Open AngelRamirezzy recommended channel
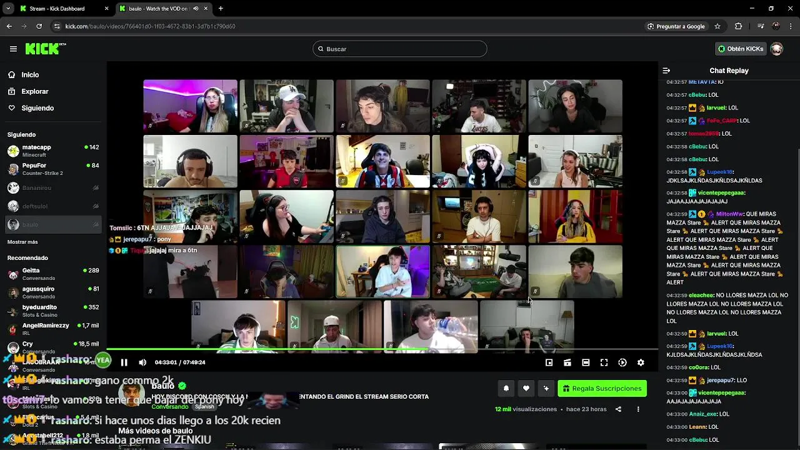This screenshot has width=800, height=450. pos(53,329)
